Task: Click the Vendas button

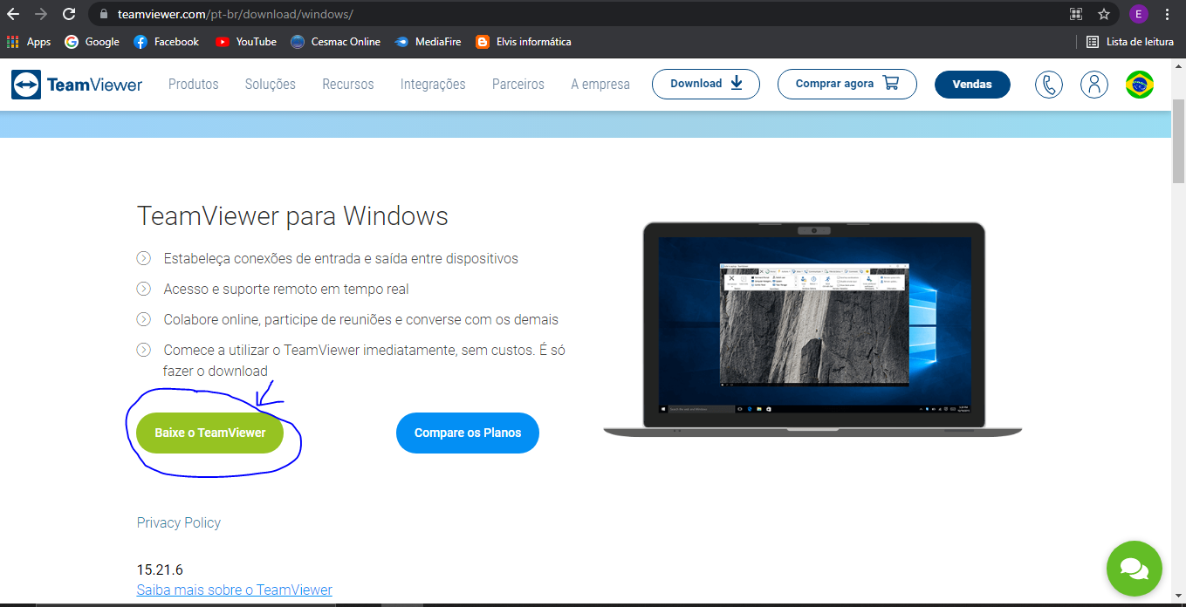Action: [x=972, y=85]
